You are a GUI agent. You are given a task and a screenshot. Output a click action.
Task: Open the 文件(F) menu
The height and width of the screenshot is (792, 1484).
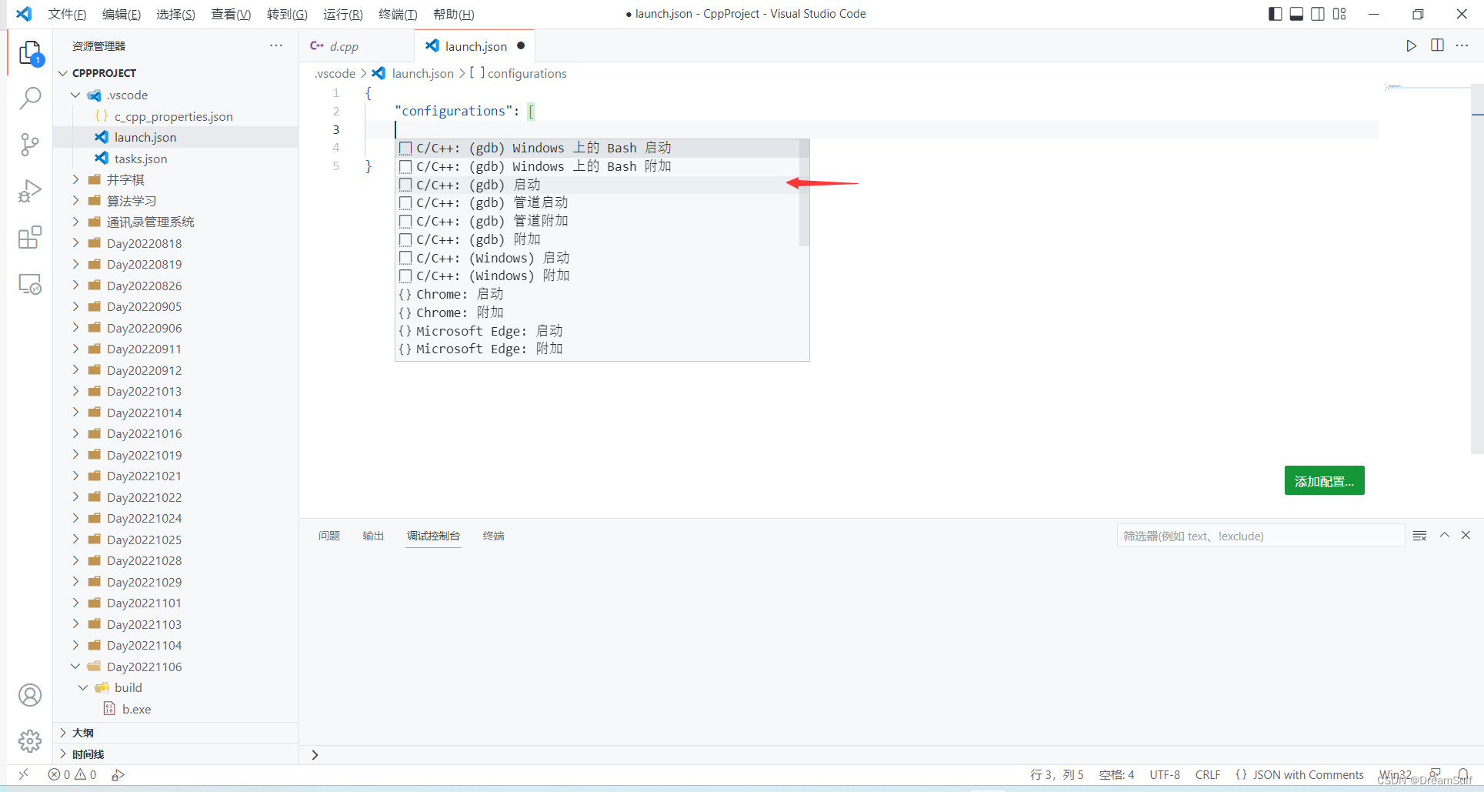pos(67,14)
